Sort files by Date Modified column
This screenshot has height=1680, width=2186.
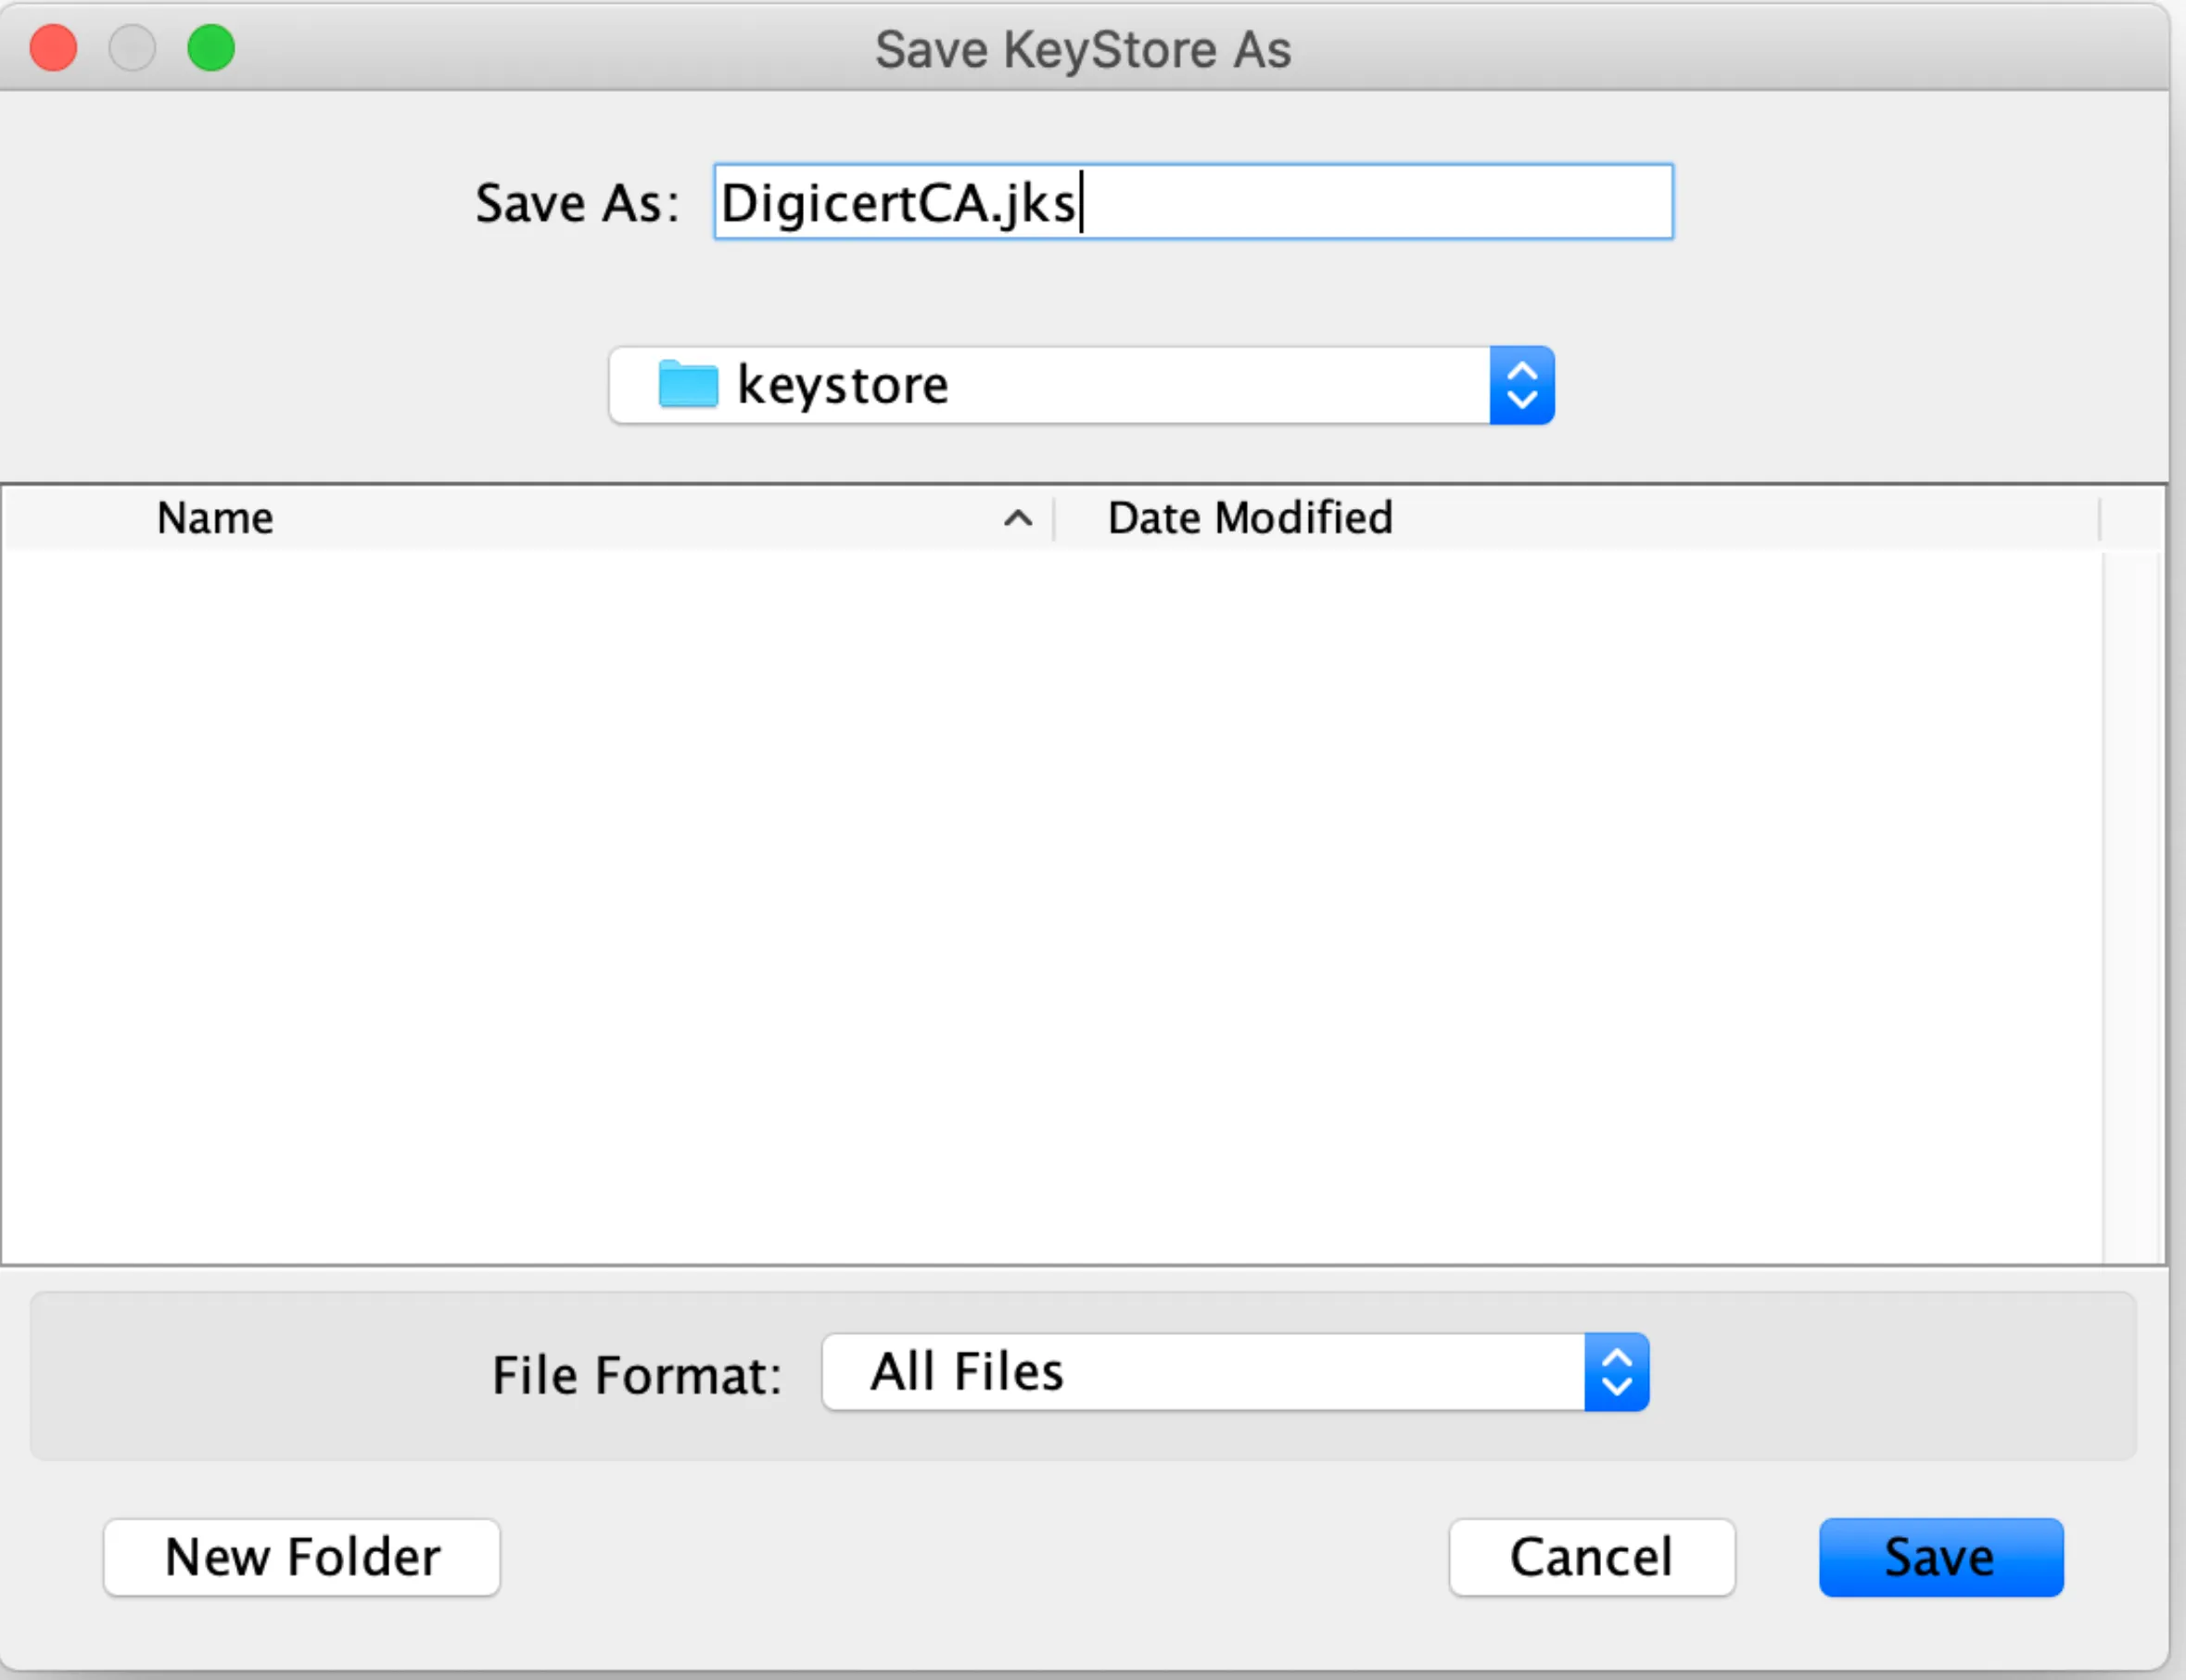pos(1250,518)
